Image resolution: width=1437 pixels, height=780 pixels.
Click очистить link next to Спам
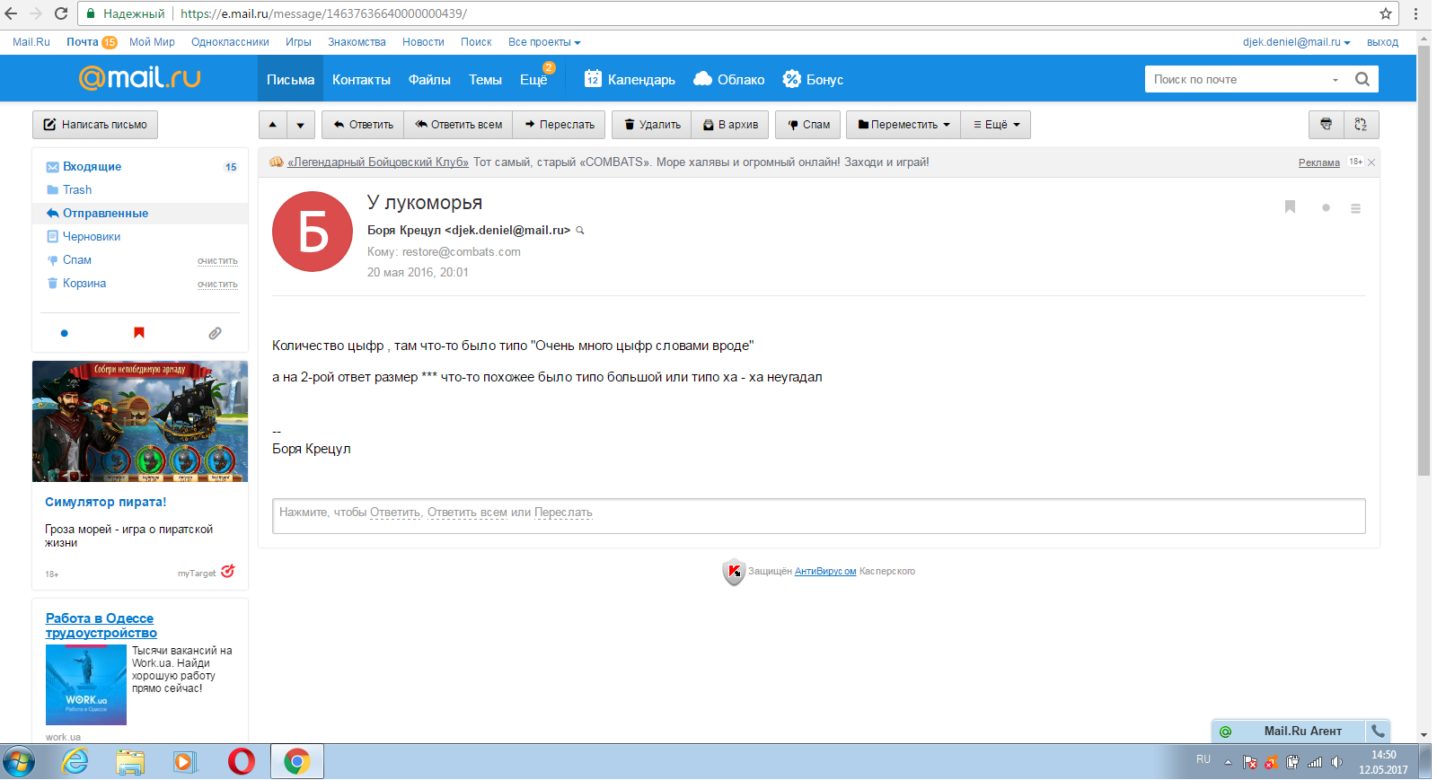(217, 261)
